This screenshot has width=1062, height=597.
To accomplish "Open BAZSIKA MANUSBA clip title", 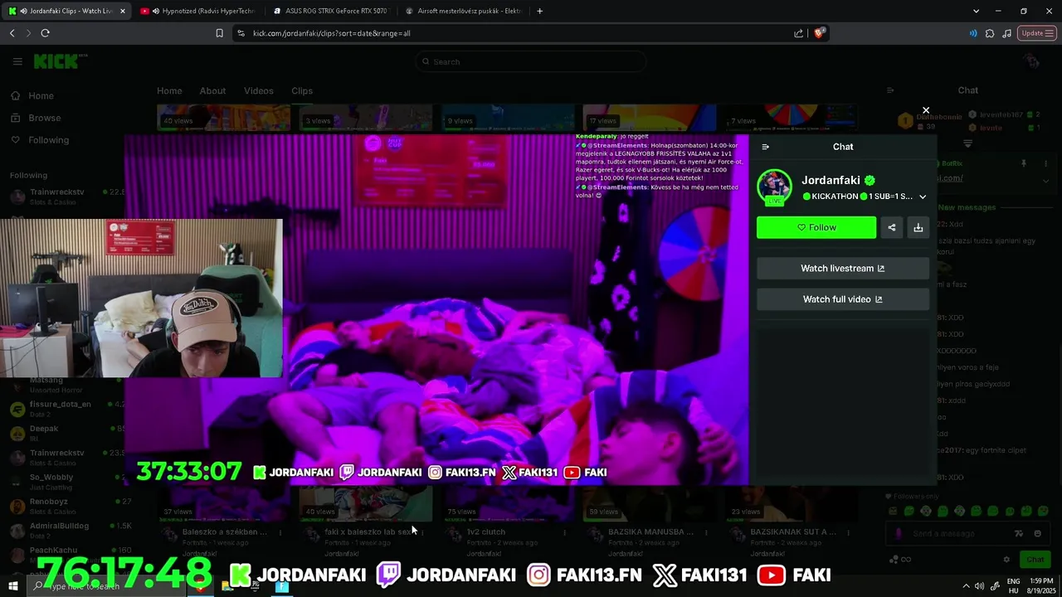I will [650, 531].
